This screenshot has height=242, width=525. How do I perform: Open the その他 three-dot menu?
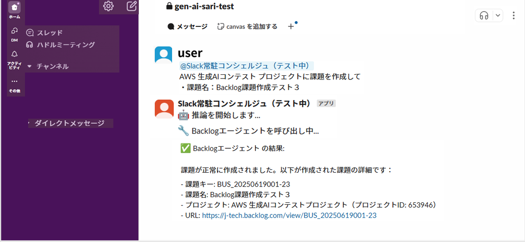(x=14, y=81)
